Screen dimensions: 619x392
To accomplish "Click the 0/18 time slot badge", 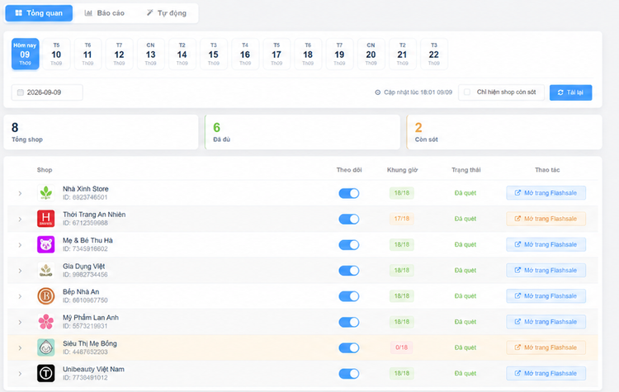I will [401, 347].
